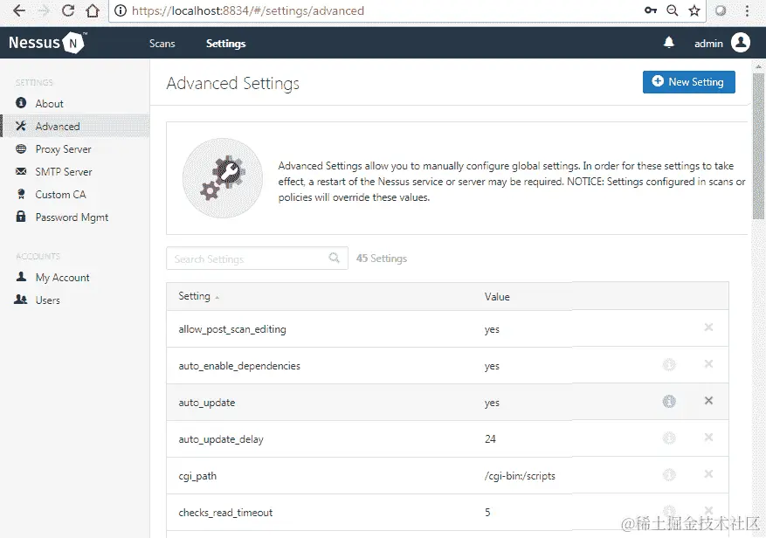Delete the auto_update setting with its X
766x538 pixels.
pyautogui.click(x=708, y=401)
